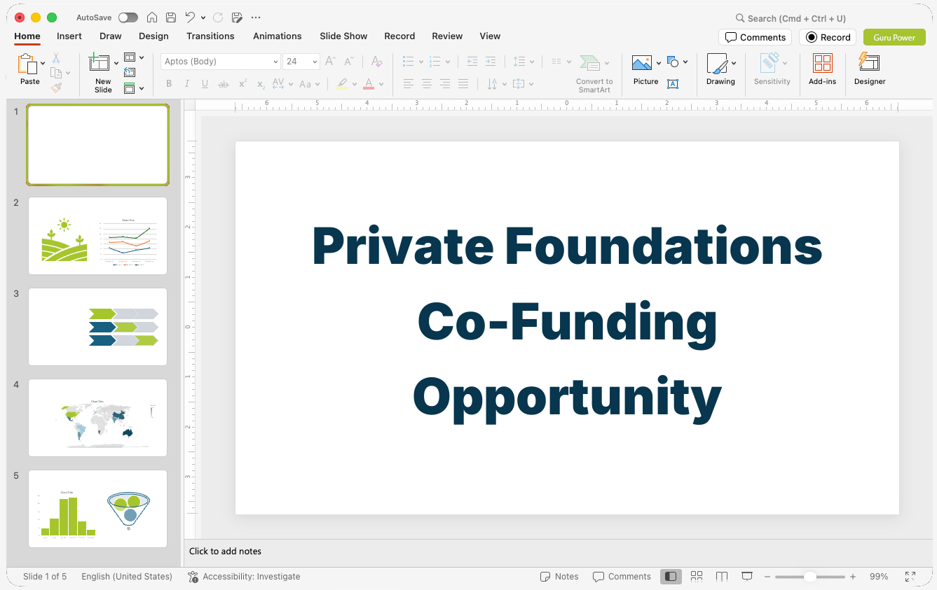The width and height of the screenshot is (937, 590).
Task: Toggle the AutoSave switch
Action: click(x=128, y=17)
